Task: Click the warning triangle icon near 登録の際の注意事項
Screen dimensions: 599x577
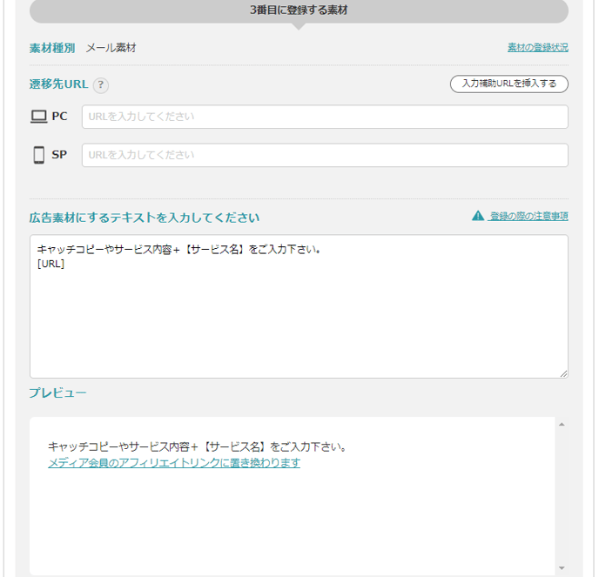Action: 478,216
